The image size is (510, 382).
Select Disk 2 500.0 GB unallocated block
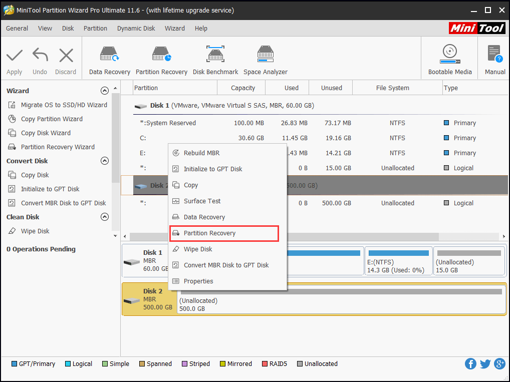341,299
